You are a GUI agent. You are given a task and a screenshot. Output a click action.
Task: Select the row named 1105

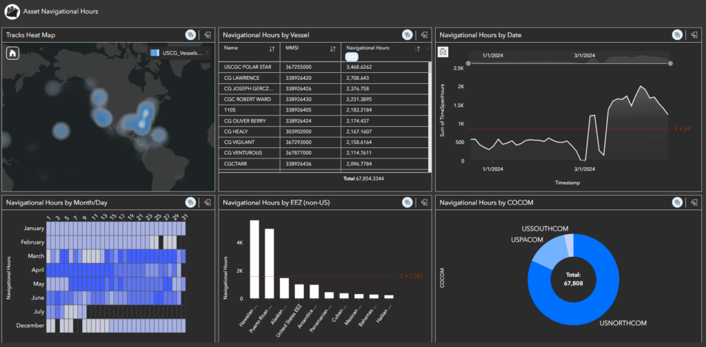pos(323,110)
